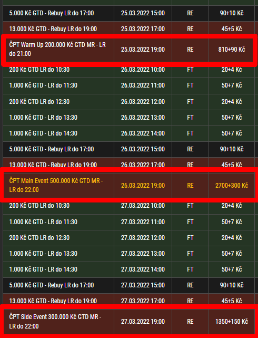Image resolution: width=258 pixels, height=338 pixels.
Task: Open the 5.000 Kč Rebuy on 26.03.2022 15:00
Action: tap(128, 149)
